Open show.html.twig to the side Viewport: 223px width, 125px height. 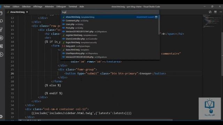pyautogui.click(x=156, y=17)
